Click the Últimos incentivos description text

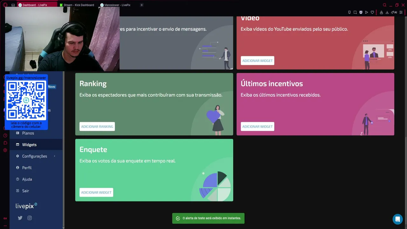click(x=280, y=95)
